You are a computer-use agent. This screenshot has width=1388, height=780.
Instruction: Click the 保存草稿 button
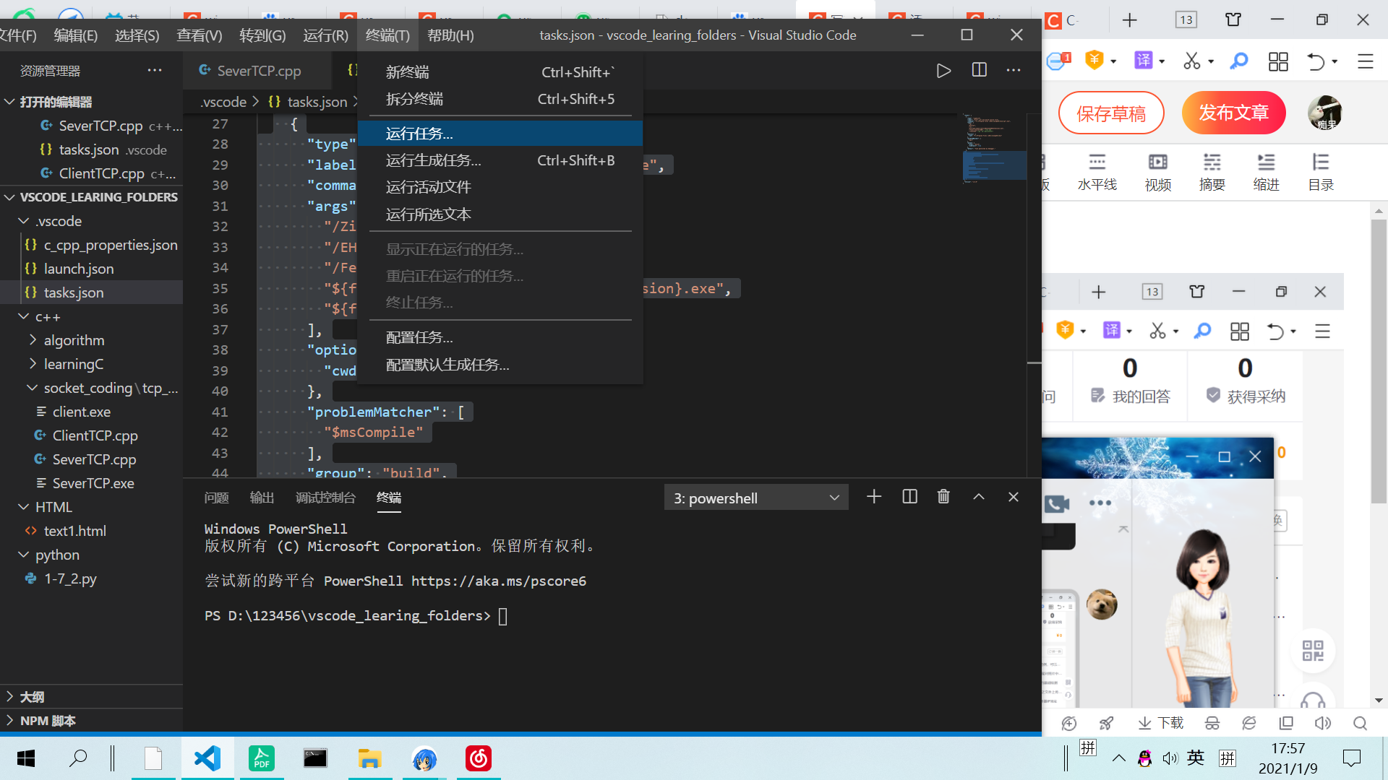(x=1111, y=113)
